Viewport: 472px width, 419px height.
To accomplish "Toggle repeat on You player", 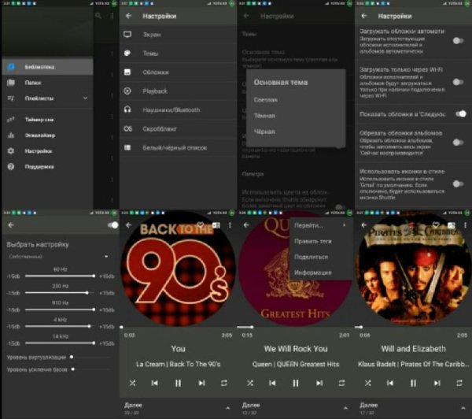I will pyautogui.click(x=224, y=383).
